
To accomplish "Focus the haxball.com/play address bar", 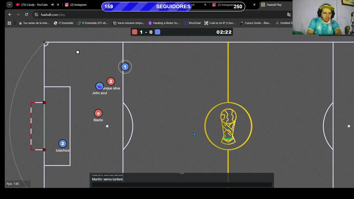I will [160, 15].
